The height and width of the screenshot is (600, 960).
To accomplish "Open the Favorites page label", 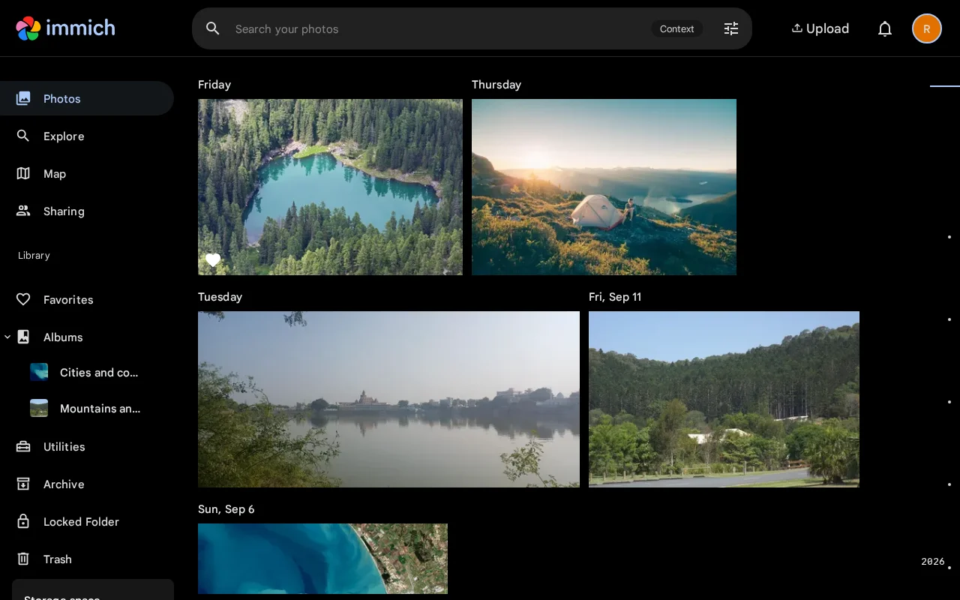I will coord(68,299).
